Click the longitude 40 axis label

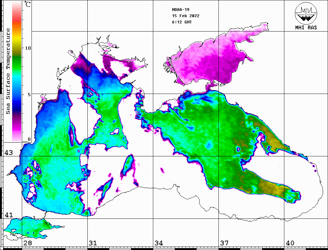click(290, 243)
